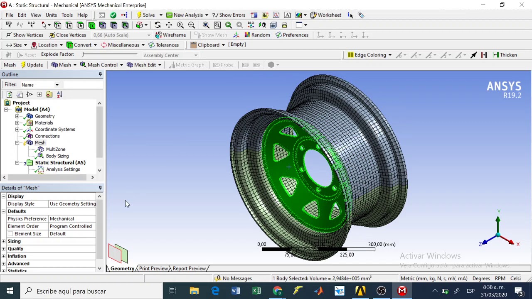Open the Clipboard menu button
Viewport: 532px width, 299px height.
pyautogui.click(x=208, y=45)
